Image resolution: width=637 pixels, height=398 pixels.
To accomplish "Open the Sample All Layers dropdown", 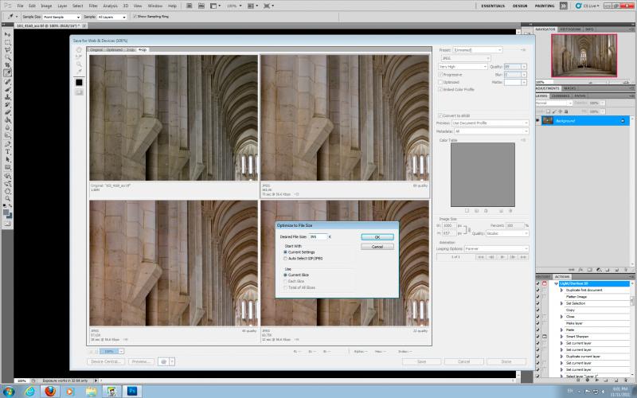I will tap(111, 17).
